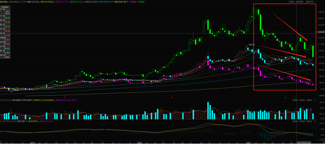Screen dimensions: 325x144
Task: Close the MACD indicator panel with its X
Action: click(315, 121)
